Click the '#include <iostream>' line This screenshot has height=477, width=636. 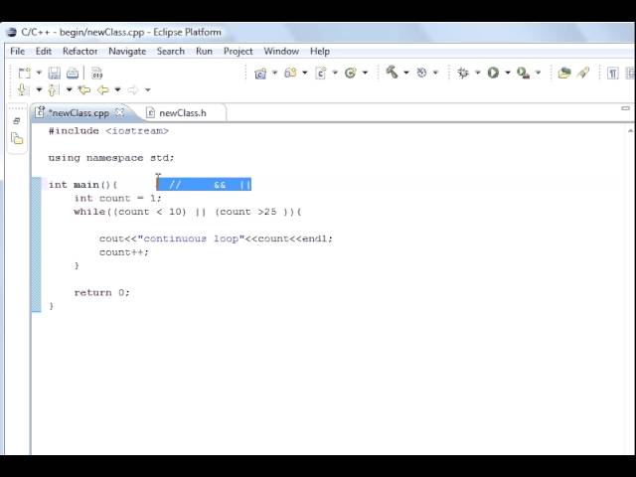point(108,131)
